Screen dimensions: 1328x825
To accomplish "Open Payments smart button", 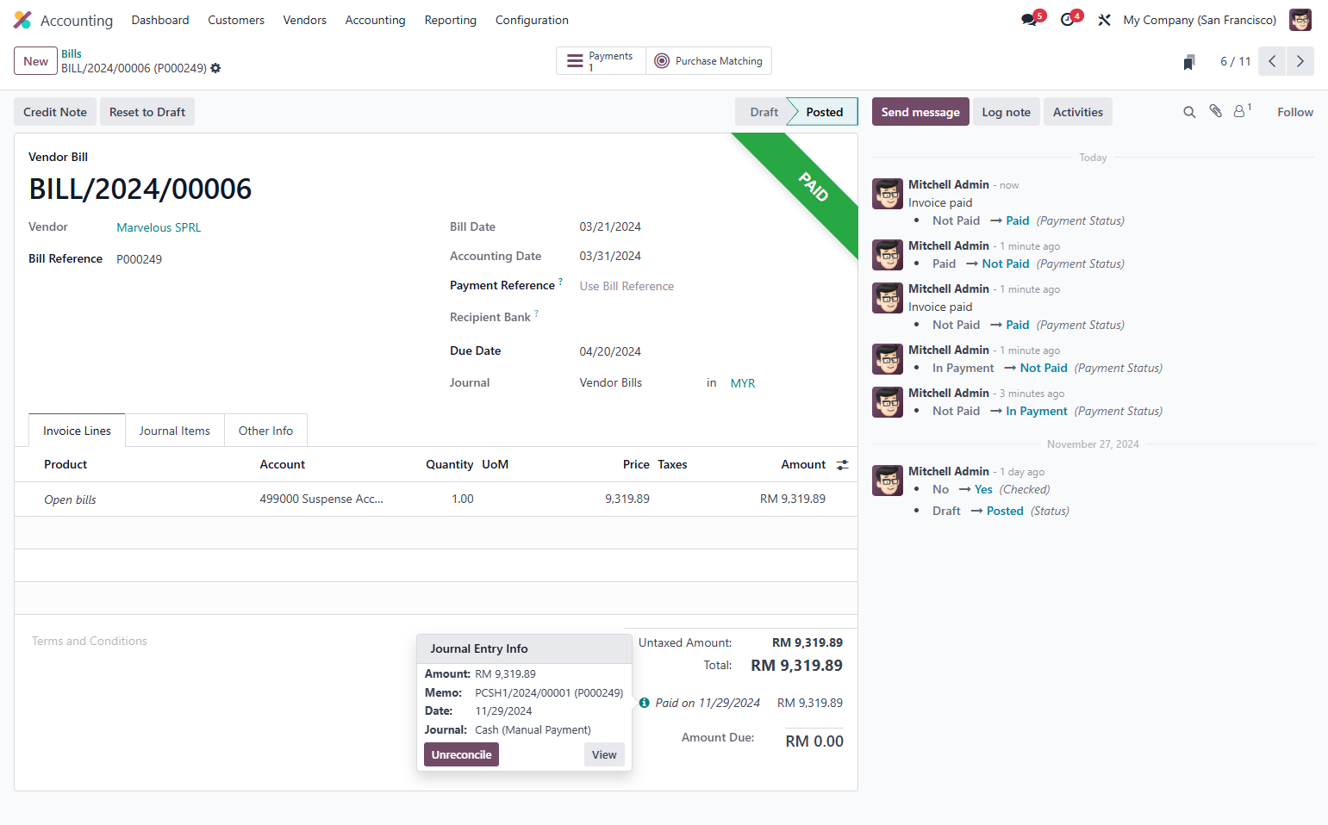I will (x=601, y=61).
